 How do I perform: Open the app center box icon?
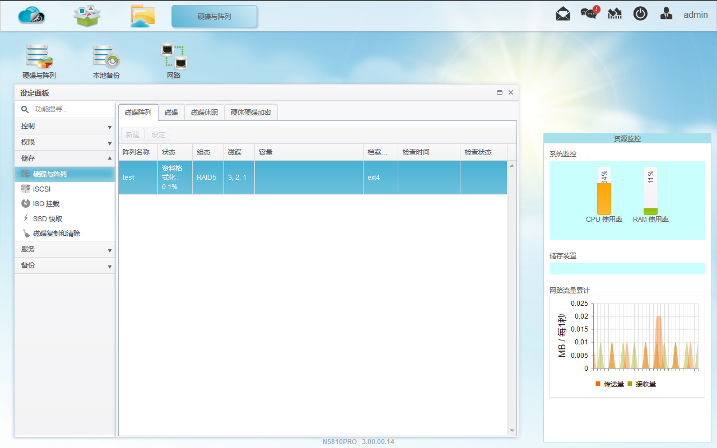(87, 16)
